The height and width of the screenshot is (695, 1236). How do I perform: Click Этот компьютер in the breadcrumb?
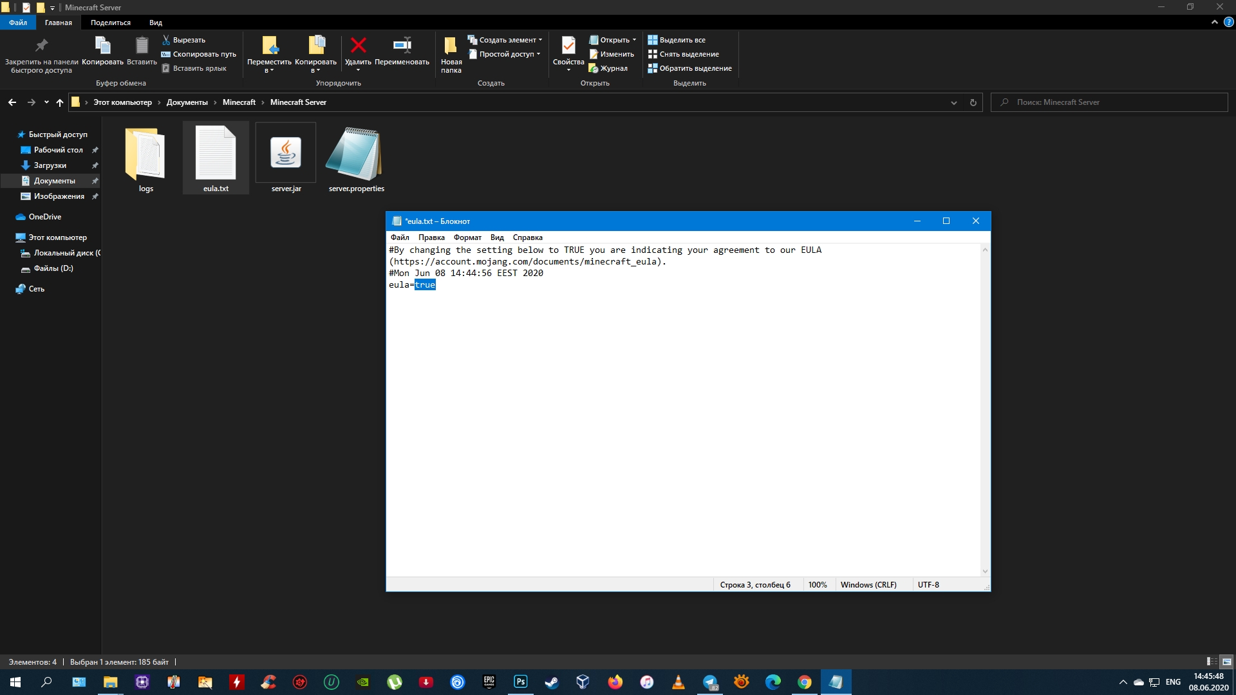pyautogui.click(x=123, y=102)
